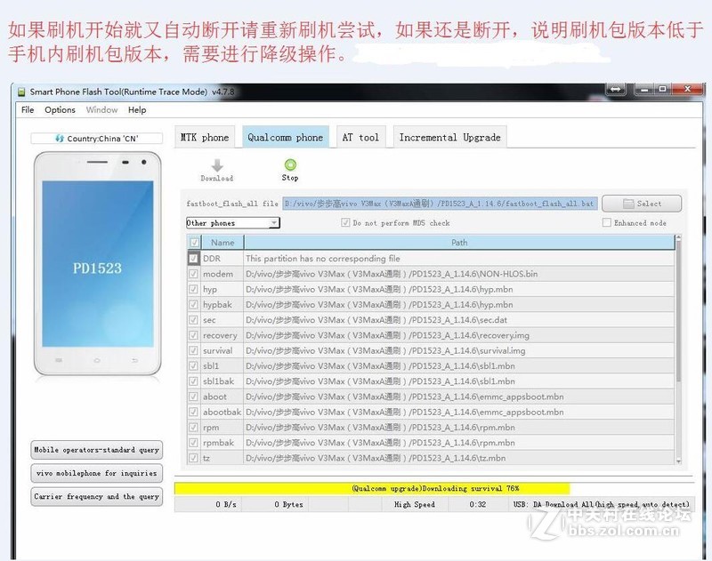Toggle the modem partition checkbox
The height and width of the screenshot is (561, 712).
[x=195, y=274]
